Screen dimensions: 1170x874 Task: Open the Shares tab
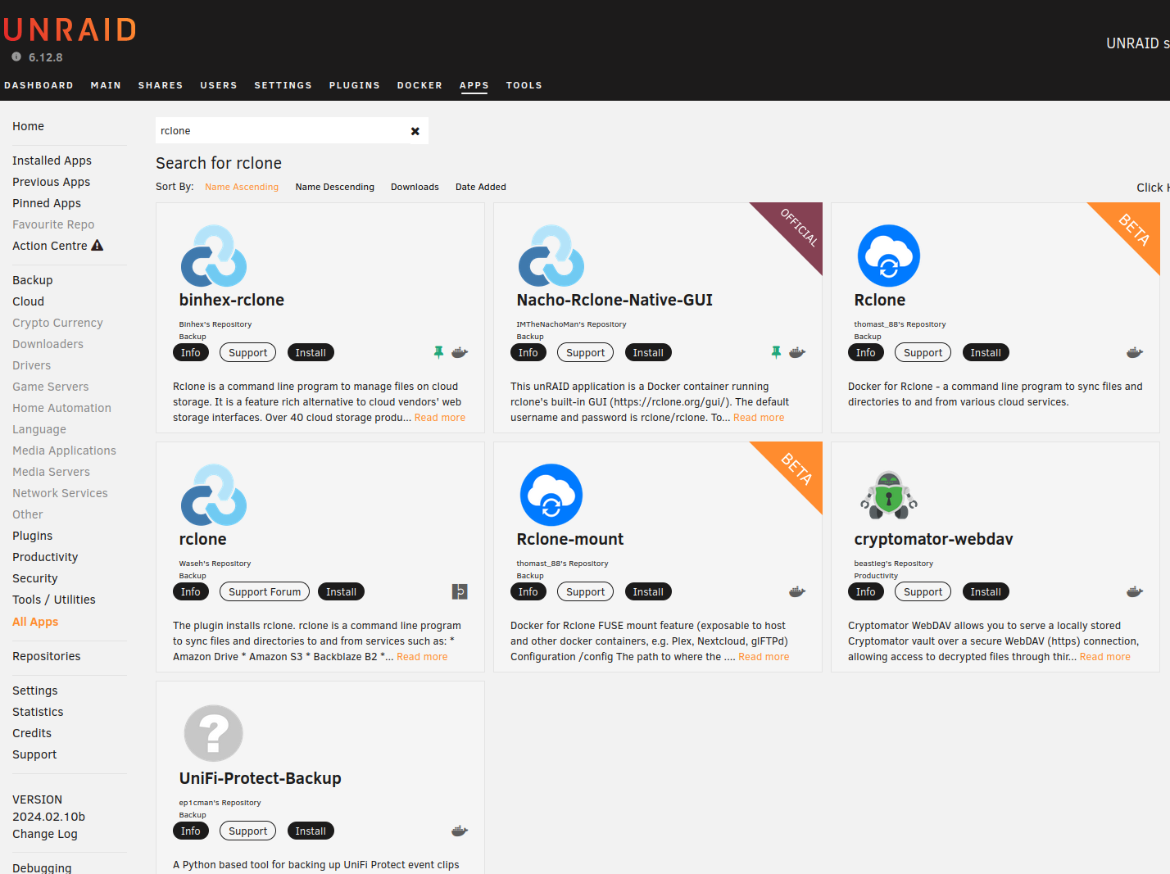(x=161, y=85)
